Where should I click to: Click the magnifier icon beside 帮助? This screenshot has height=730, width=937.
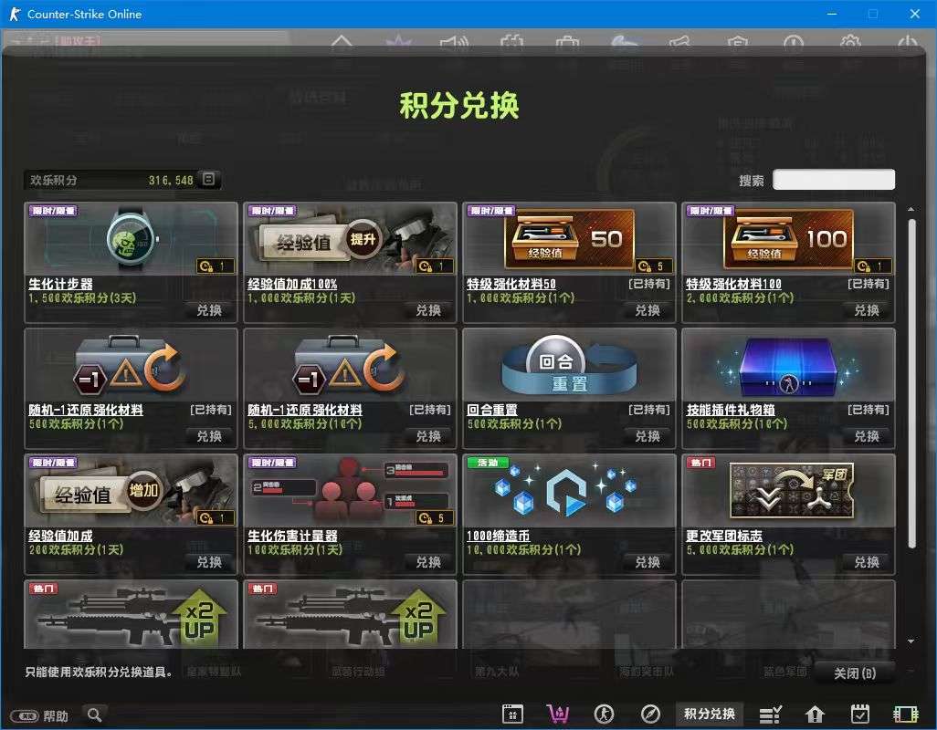pos(94,714)
